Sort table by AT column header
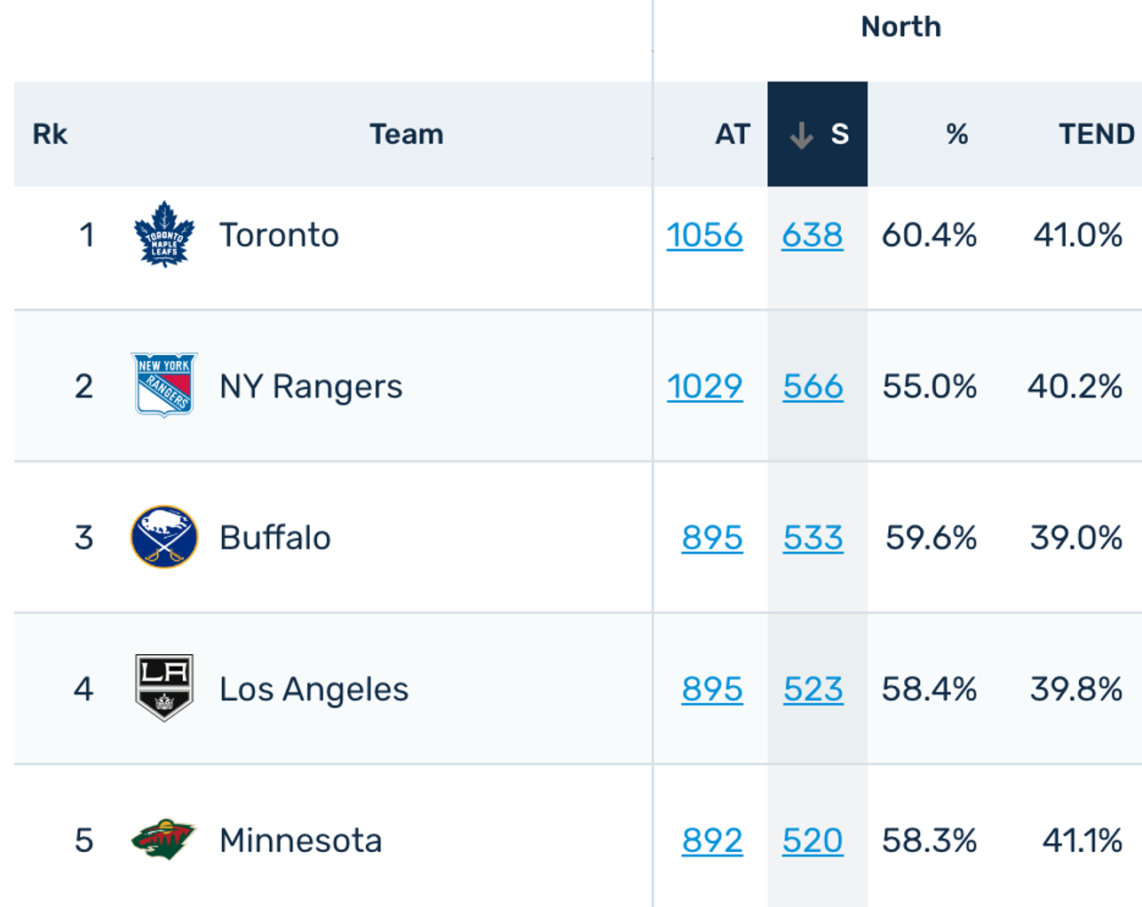The width and height of the screenshot is (1142, 907). point(732,134)
